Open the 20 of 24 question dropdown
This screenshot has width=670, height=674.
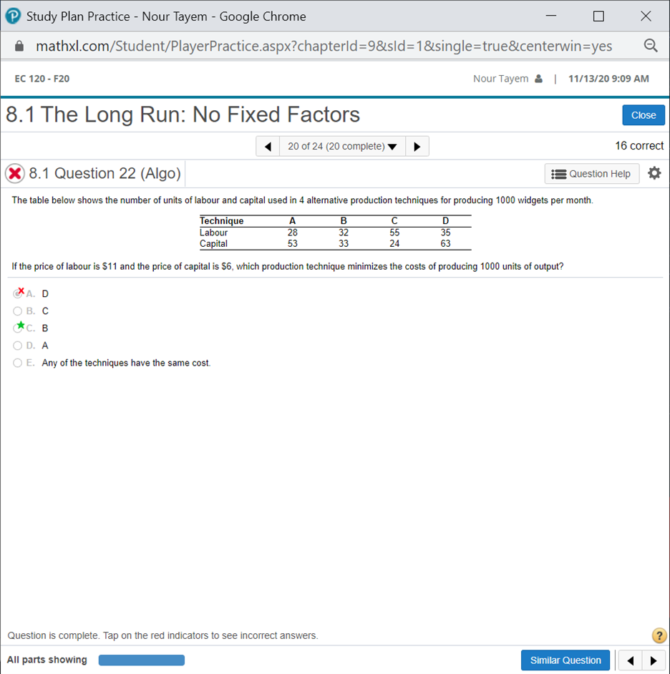[x=342, y=147]
